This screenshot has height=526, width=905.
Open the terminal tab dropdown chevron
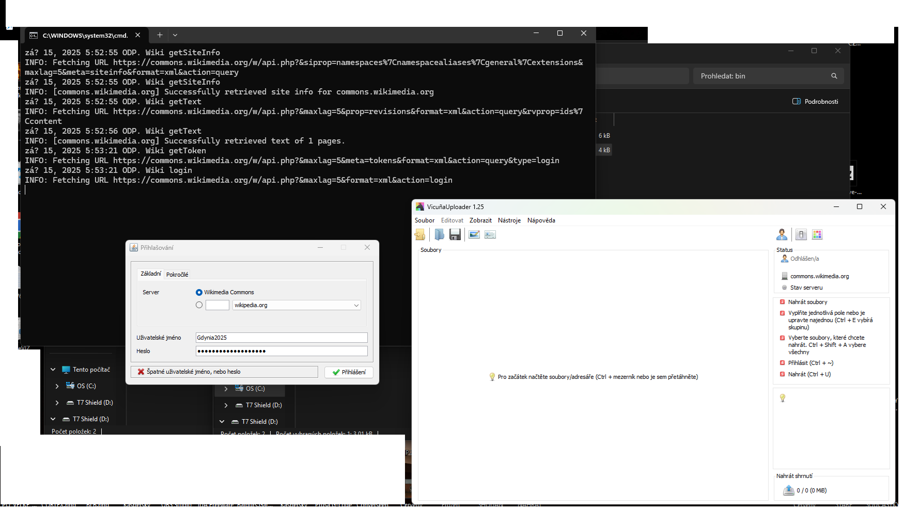pyautogui.click(x=175, y=35)
